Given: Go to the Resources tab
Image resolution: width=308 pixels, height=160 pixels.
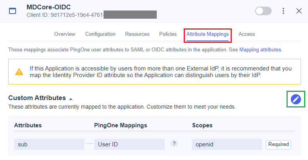Looking at the screenshot, I should coord(137,34).
